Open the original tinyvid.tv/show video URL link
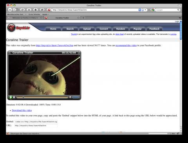This screenshot has width=188, height=143. click(54, 45)
